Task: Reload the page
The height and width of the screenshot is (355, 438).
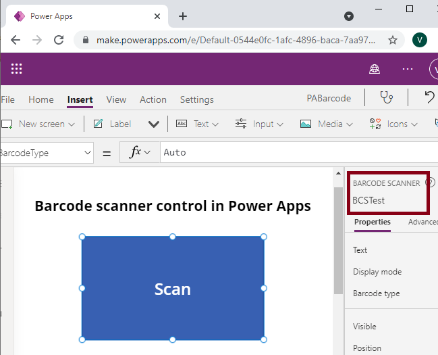Action: coord(59,40)
